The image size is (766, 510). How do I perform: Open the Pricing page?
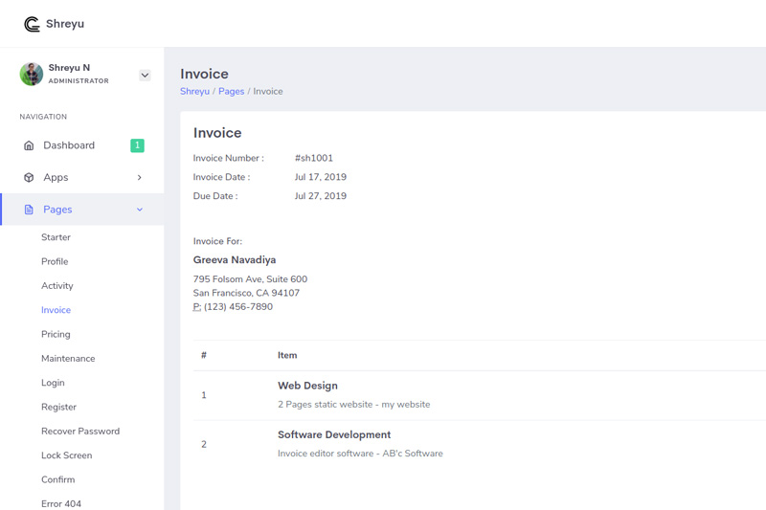point(56,334)
